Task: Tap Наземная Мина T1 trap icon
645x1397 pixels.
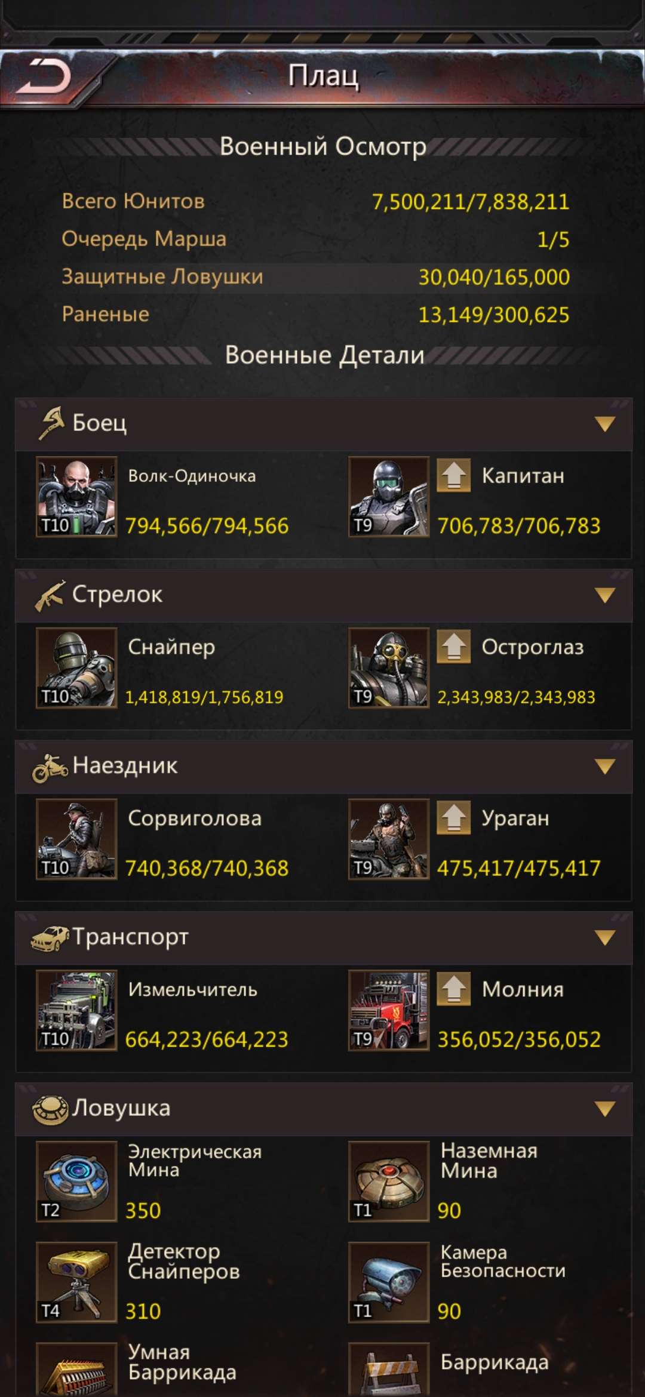Action: point(389,1181)
